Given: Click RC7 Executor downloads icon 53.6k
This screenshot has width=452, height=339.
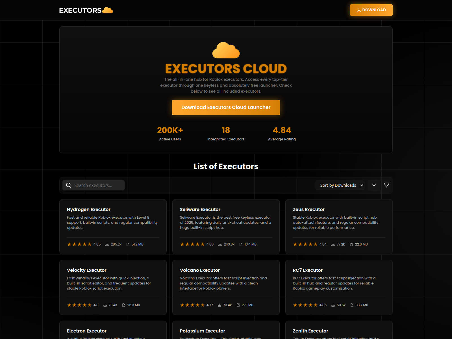Looking at the screenshot, I should coord(333,305).
